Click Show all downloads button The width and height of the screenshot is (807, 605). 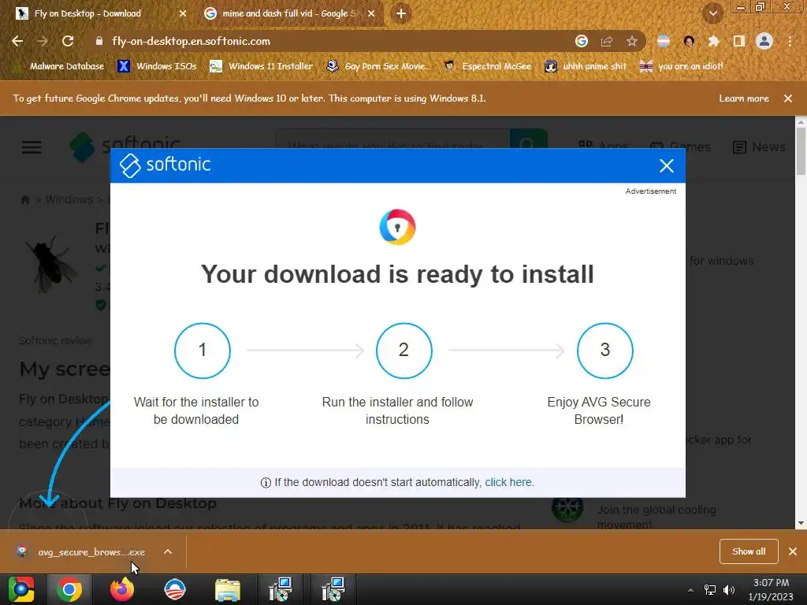click(x=749, y=551)
